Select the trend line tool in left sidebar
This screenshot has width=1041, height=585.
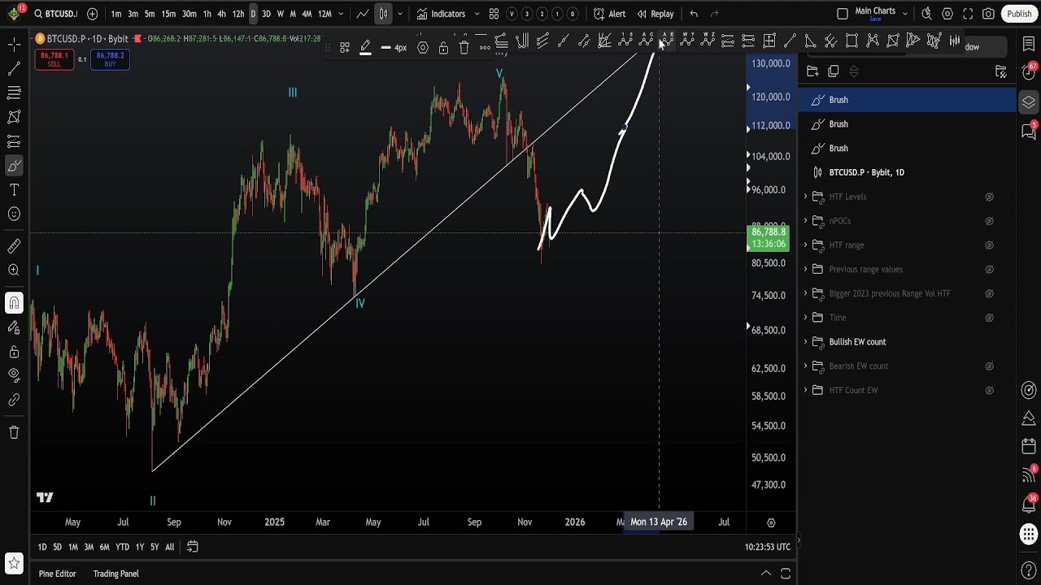pos(14,69)
